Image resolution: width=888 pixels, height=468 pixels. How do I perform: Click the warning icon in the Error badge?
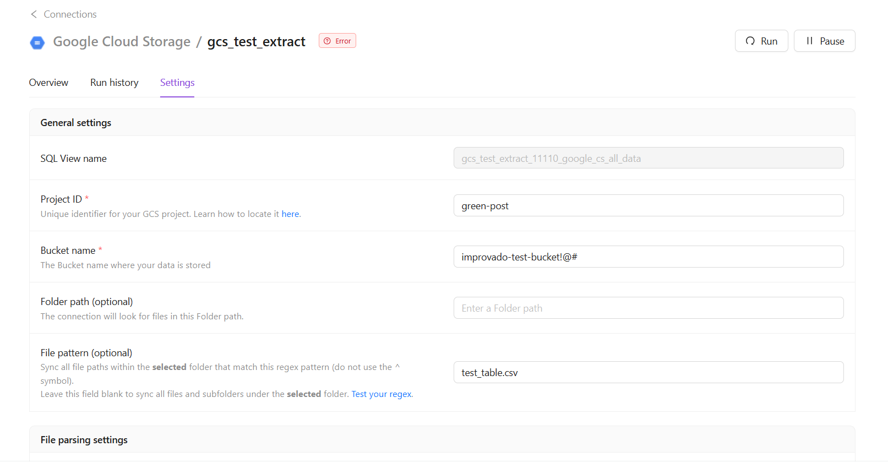tap(327, 41)
